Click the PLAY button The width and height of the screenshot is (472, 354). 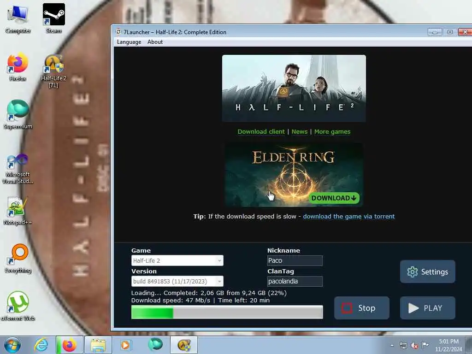pos(427,308)
